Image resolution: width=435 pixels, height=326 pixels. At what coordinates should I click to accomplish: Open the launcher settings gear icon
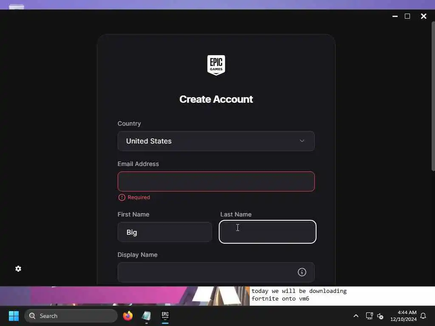point(18,269)
